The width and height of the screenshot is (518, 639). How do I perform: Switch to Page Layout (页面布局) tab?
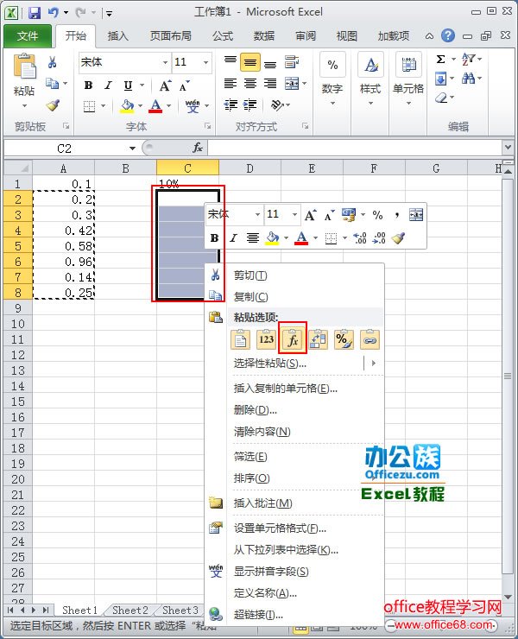(171, 36)
